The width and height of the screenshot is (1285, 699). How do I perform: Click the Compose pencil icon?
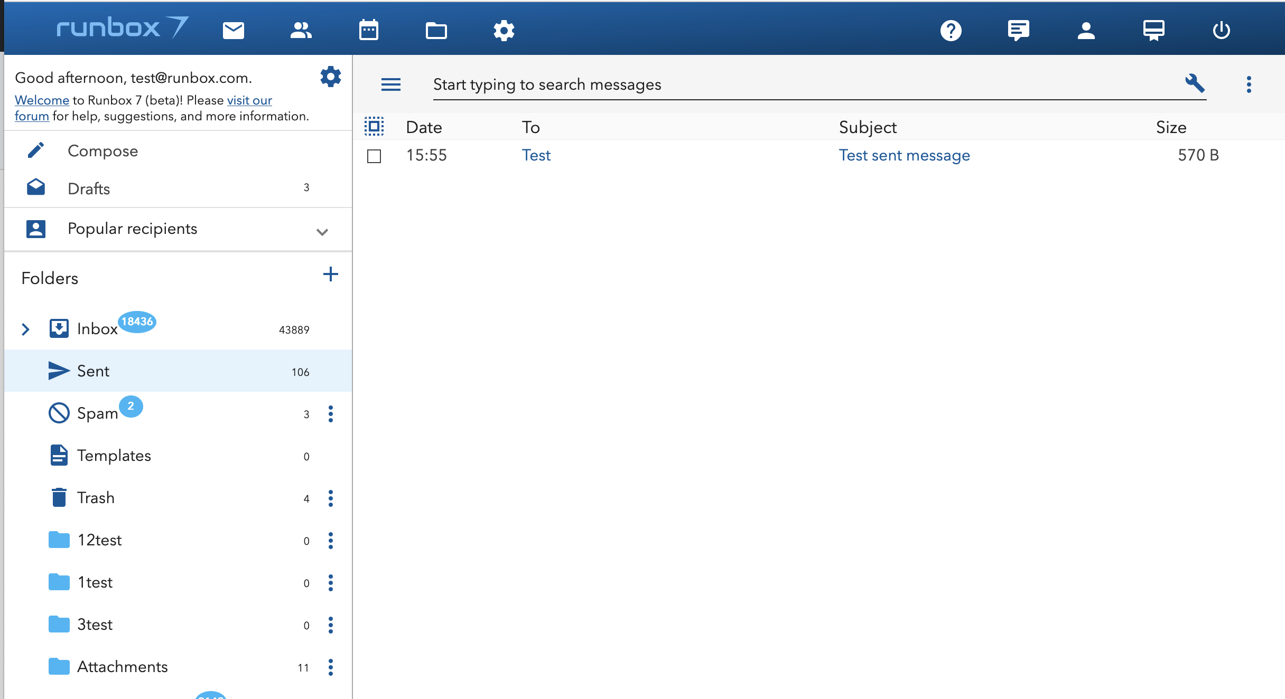(x=35, y=150)
